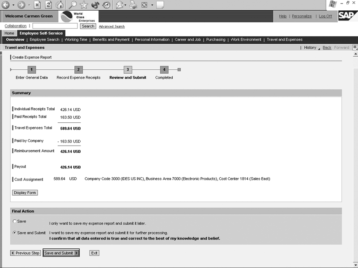
Task: Click the Refresh page icon
Action: pos(48,4)
